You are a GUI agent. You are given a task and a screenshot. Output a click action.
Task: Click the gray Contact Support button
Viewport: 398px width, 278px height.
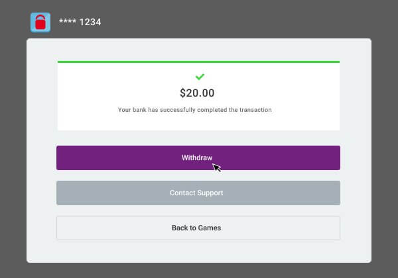[x=198, y=193]
